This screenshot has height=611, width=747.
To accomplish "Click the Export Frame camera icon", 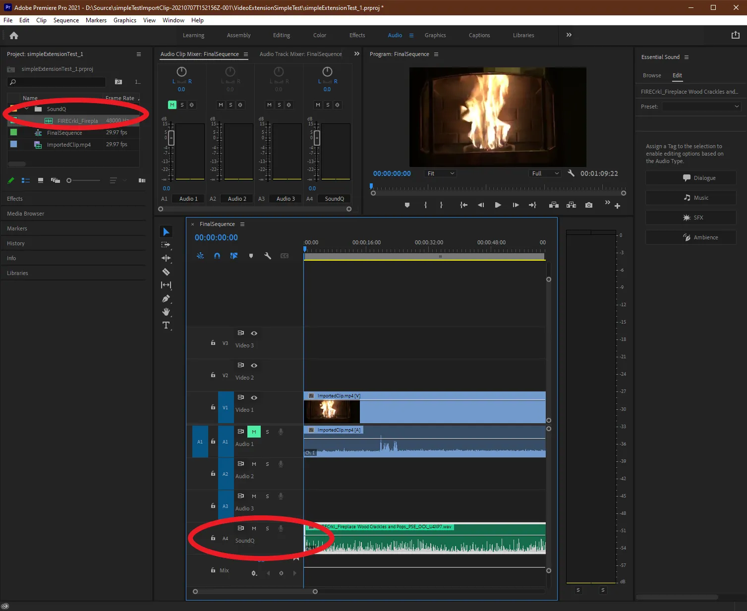I will 589,205.
